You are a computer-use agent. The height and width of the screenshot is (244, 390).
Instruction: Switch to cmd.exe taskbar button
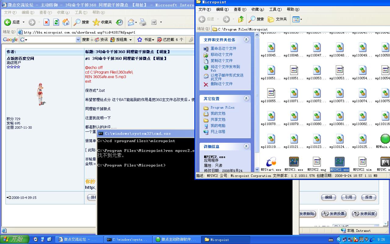click(128, 239)
